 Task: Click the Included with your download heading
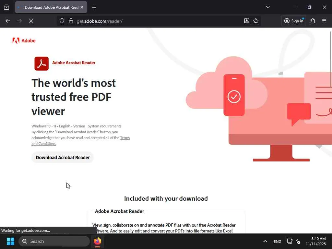pos(166,199)
